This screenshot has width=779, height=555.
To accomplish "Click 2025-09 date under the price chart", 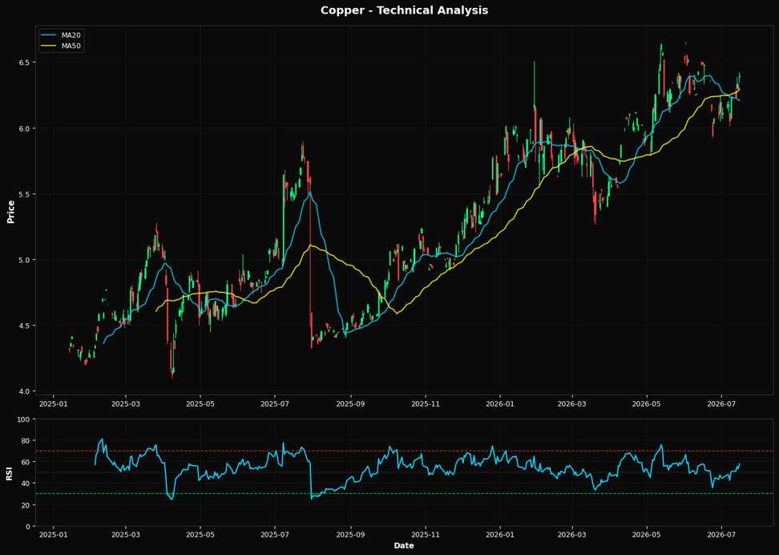I will click(x=351, y=404).
